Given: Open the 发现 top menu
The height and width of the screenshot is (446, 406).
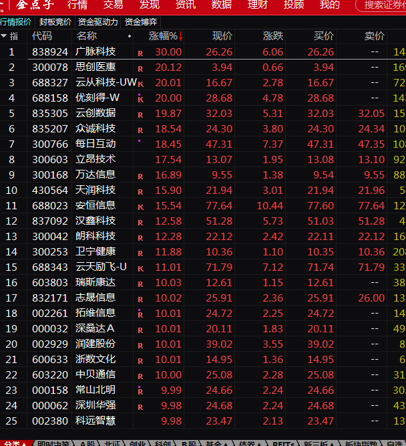Looking at the screenshot, I should click(150, 5).
